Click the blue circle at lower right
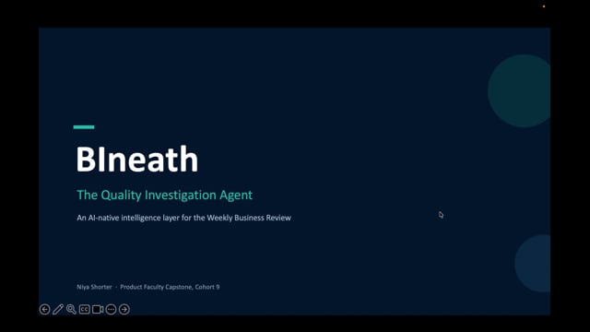This screenshot has height=332, width=590. tap(533, 264)
